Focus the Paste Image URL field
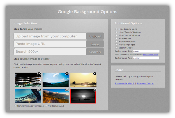Image resolution: width=175 pixels, height=118 pixels. pos(50,44)
